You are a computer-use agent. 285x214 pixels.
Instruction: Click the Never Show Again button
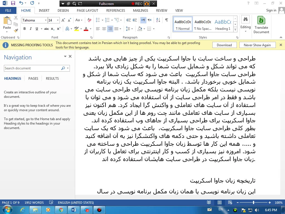[257, 45]
